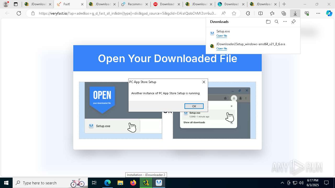Close the Fast! tab
This screenshot has height=188, width=335.
point(82,4)
